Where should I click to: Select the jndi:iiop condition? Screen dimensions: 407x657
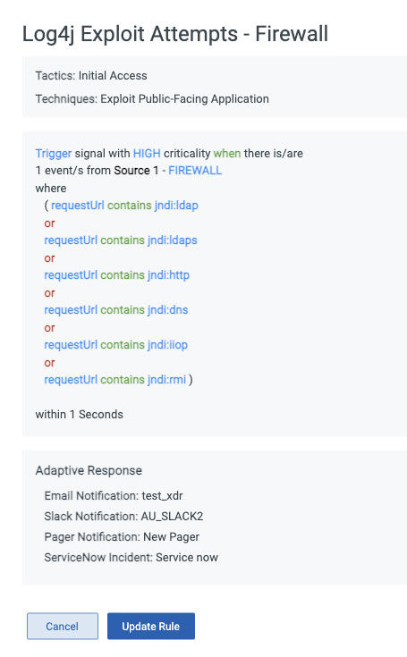116,344
